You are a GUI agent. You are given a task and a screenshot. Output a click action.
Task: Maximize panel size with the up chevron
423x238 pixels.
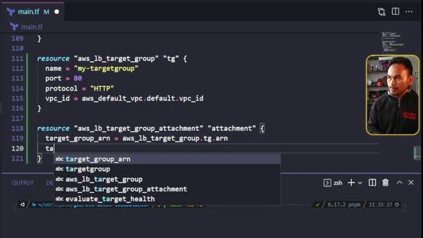tap(399, 182)
